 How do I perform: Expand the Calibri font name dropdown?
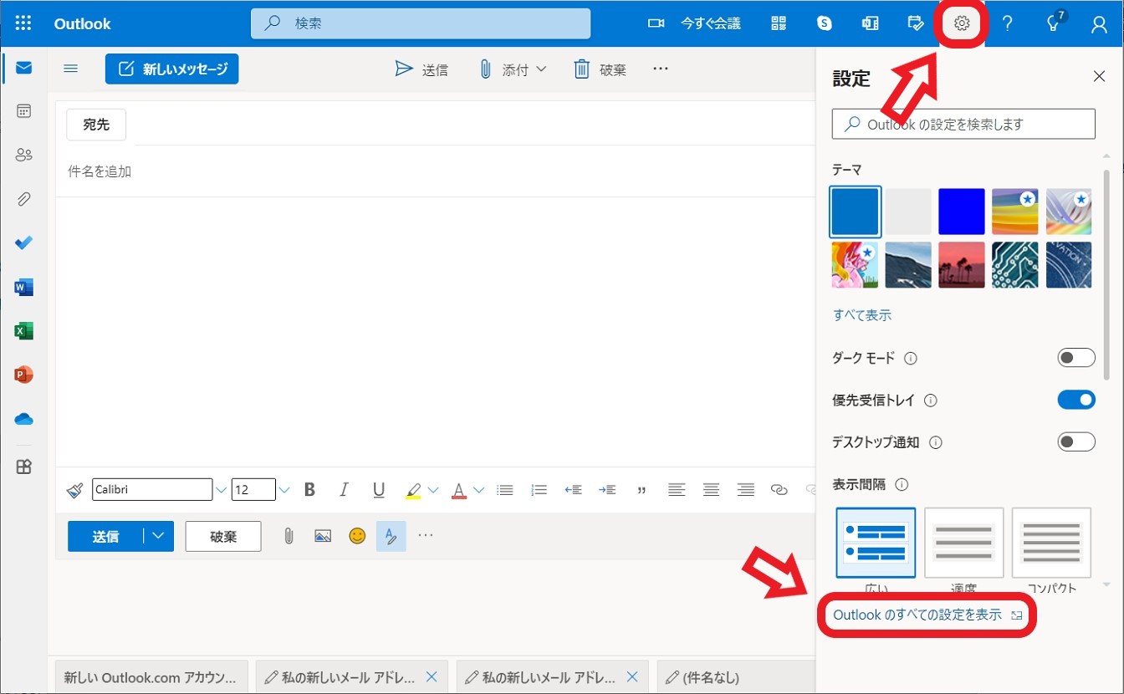pos(221,490)
